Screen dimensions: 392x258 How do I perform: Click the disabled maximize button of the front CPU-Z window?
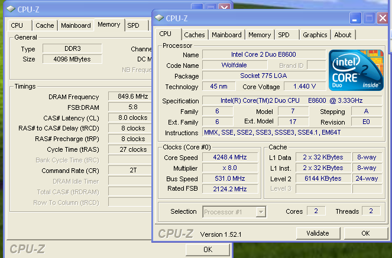pyautogui.click(x=369, y=18)
